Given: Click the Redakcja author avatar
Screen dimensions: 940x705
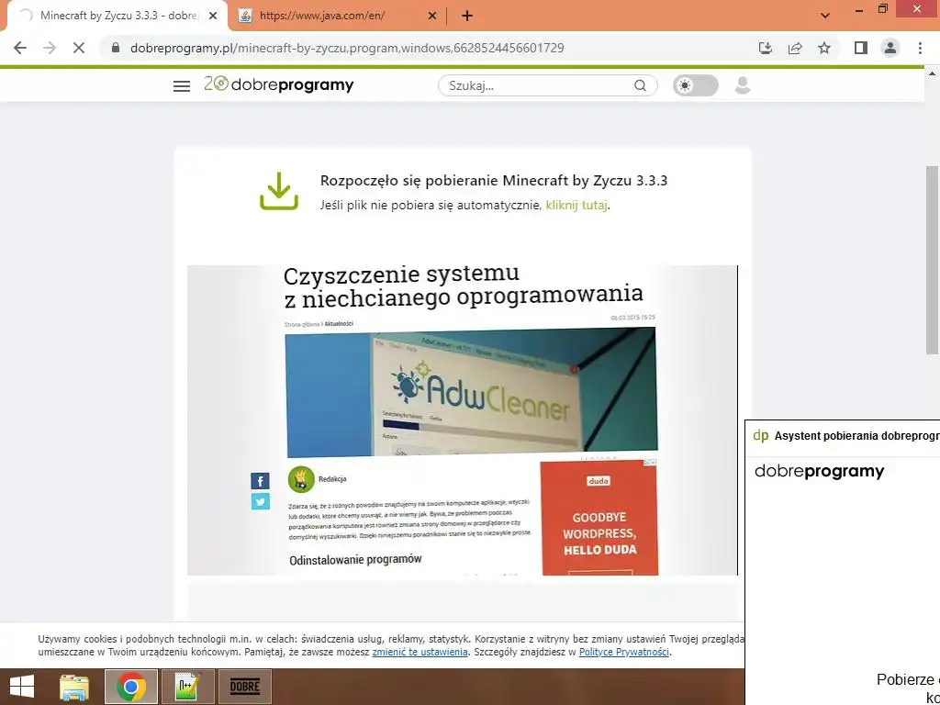Looking at the screenshot, I should (301, 479).
